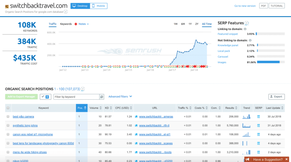This screenshot has height=162, width=291.
Task: Click the Export button
Action: tap(277, 97)
